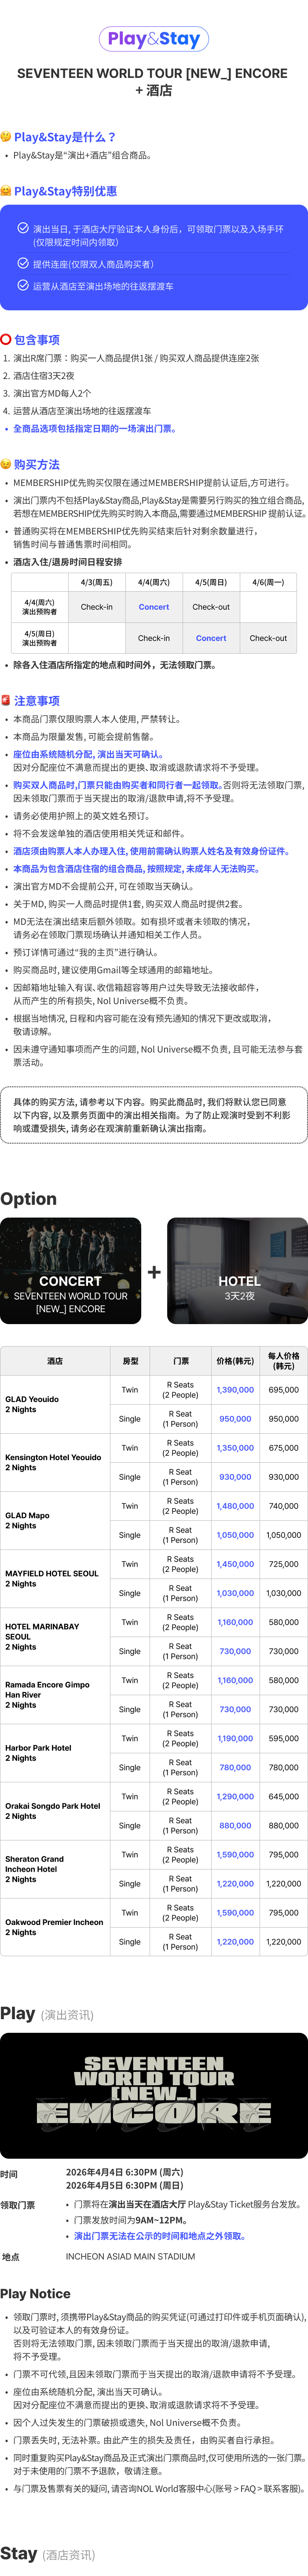Open the HOTEL 3天2夜 image card
This screenshot has width=308, height=2576.
(x=238, y=1271)
